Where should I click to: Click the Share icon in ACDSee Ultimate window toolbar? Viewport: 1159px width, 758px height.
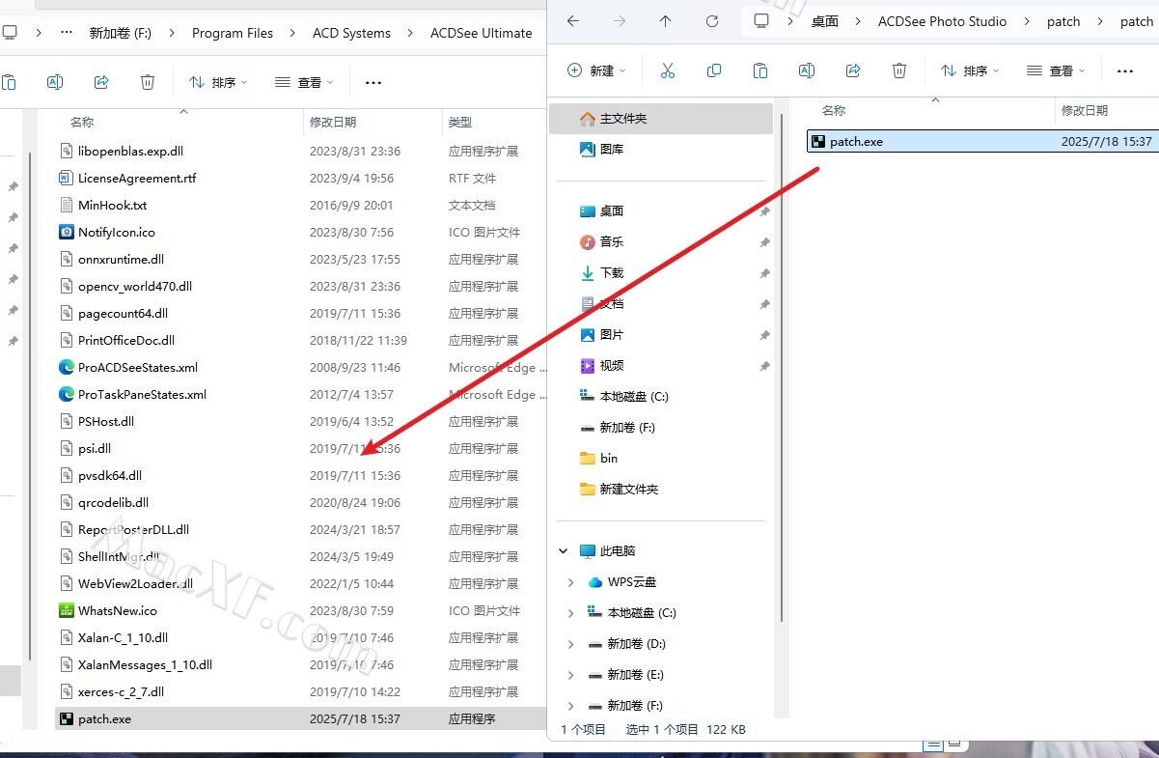pos(101,82)
